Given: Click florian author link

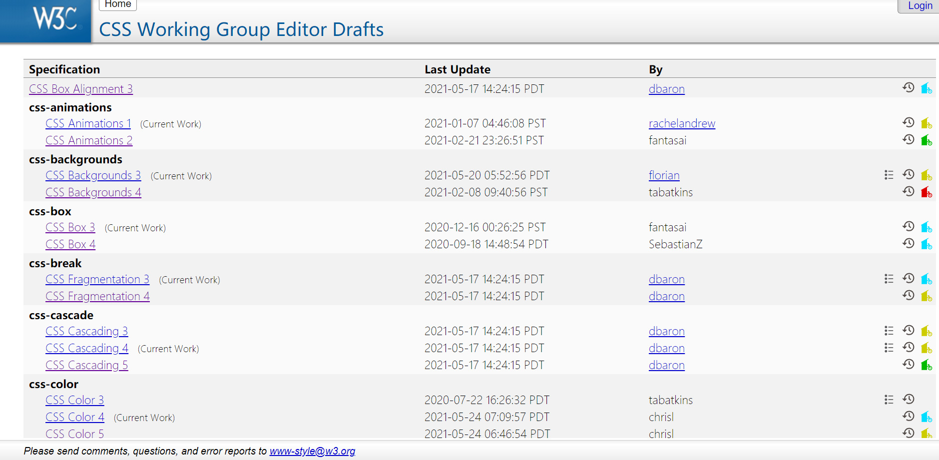Looking at the screenshot, I should (664, 175).
